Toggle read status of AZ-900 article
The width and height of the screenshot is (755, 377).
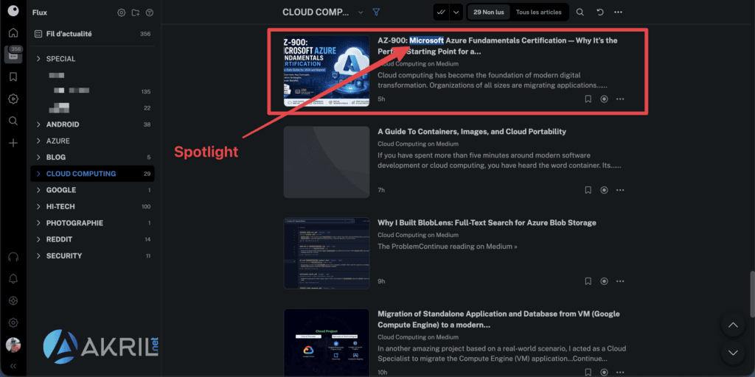pyautogui.click(x=604, y=99)
